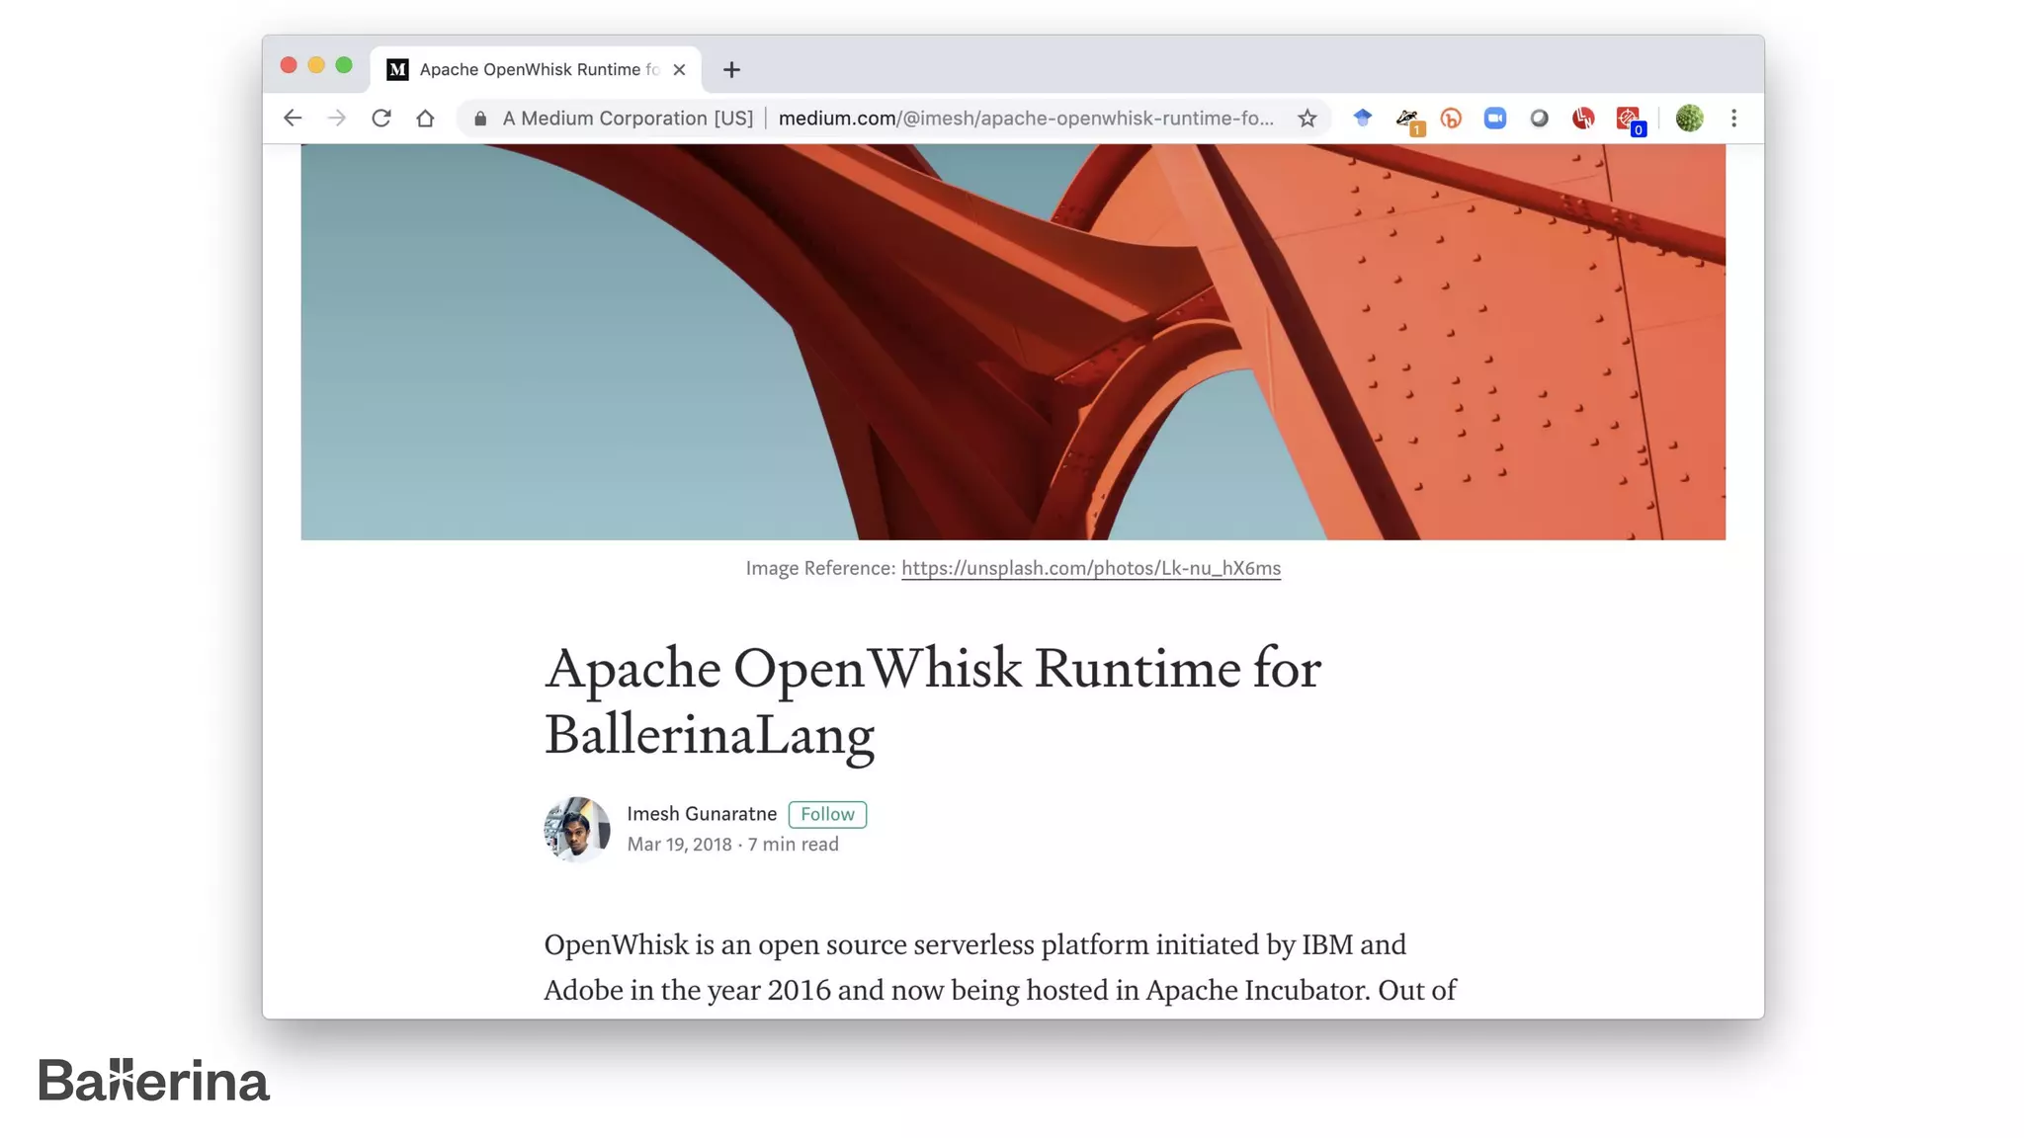Go back to the previous page

(x=293, y=119)
